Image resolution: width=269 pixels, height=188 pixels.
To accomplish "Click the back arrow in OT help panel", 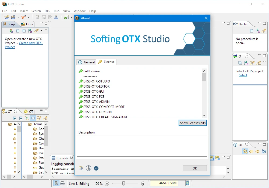I will (x=251, y=151).
